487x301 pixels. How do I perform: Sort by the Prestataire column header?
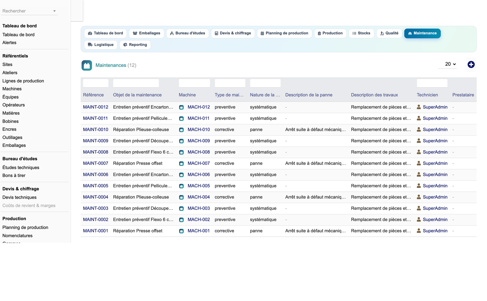(463, 95)
